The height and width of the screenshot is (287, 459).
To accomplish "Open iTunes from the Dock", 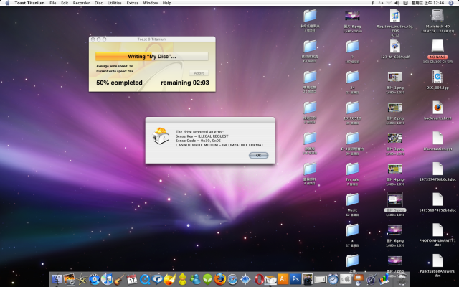I will (107, 279).
